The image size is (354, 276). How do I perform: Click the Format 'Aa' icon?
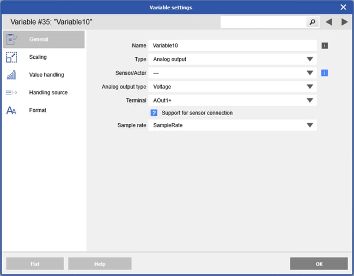click(x=11, y=110)
